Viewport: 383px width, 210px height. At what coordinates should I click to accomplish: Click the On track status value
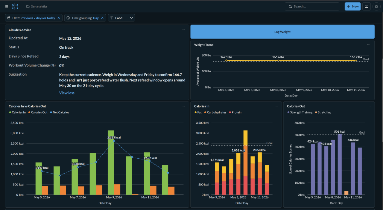[x=66, y=47]
